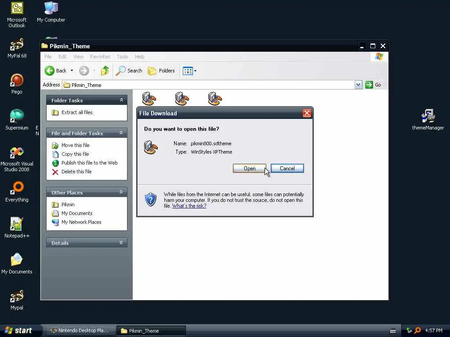Open the Favorites menu
This screenshot has height=337, width=450.
coord(100,57)
